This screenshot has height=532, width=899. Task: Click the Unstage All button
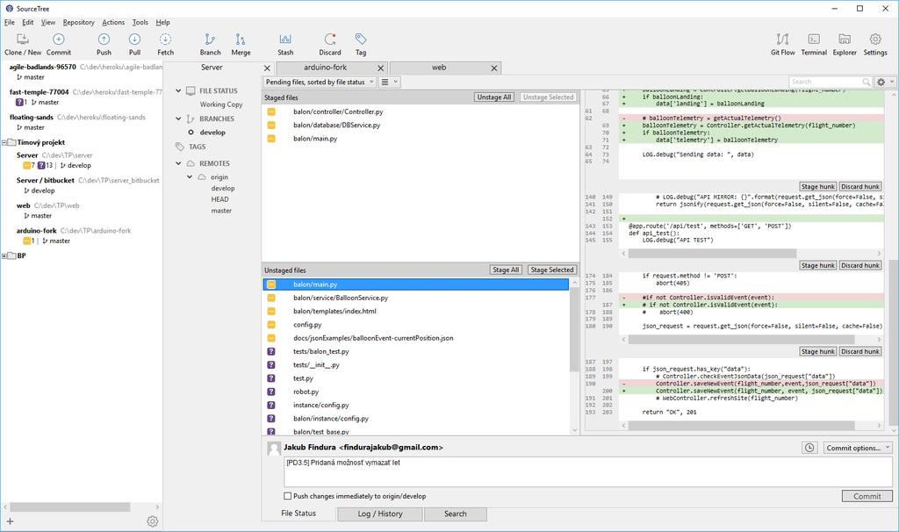pyautogui.click(x=493, y=97)
